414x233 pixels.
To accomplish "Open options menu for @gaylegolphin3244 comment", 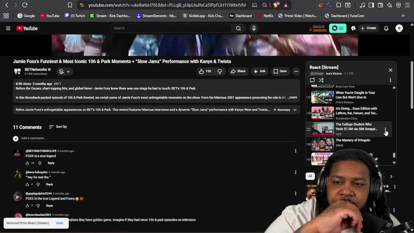I will (295, 194).
